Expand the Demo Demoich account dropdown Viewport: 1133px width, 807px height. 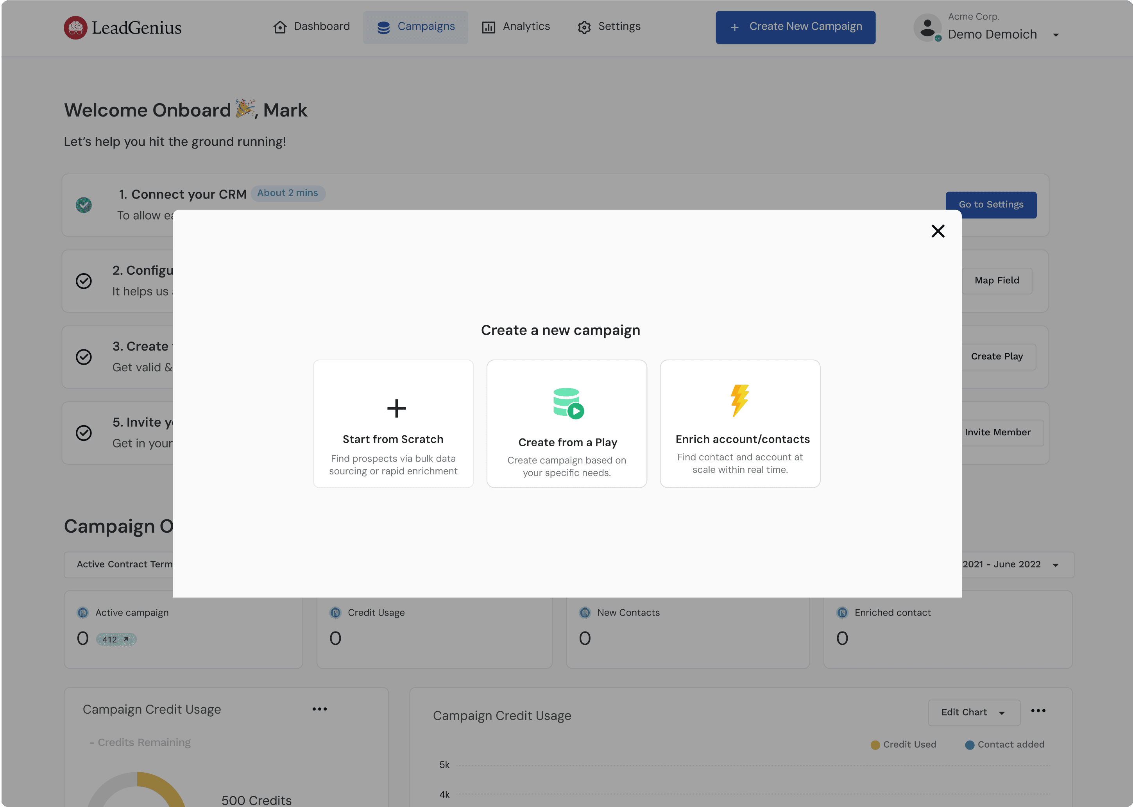coord(1056,35)
